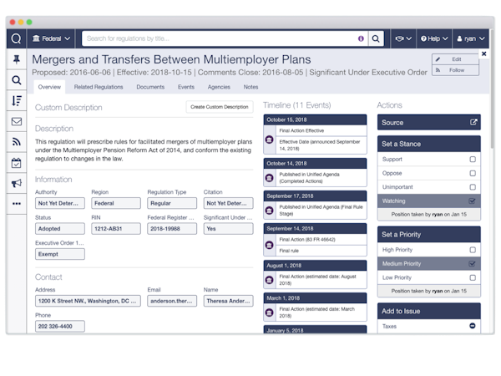The image size is (501, 376).
Task: Click the Status field showing Adopted
Action: [x=60, y=229]
